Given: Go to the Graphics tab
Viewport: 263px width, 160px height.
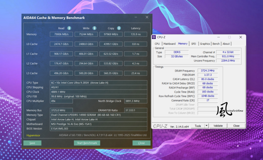Looking at the screenshot, I should coord(205,44).
